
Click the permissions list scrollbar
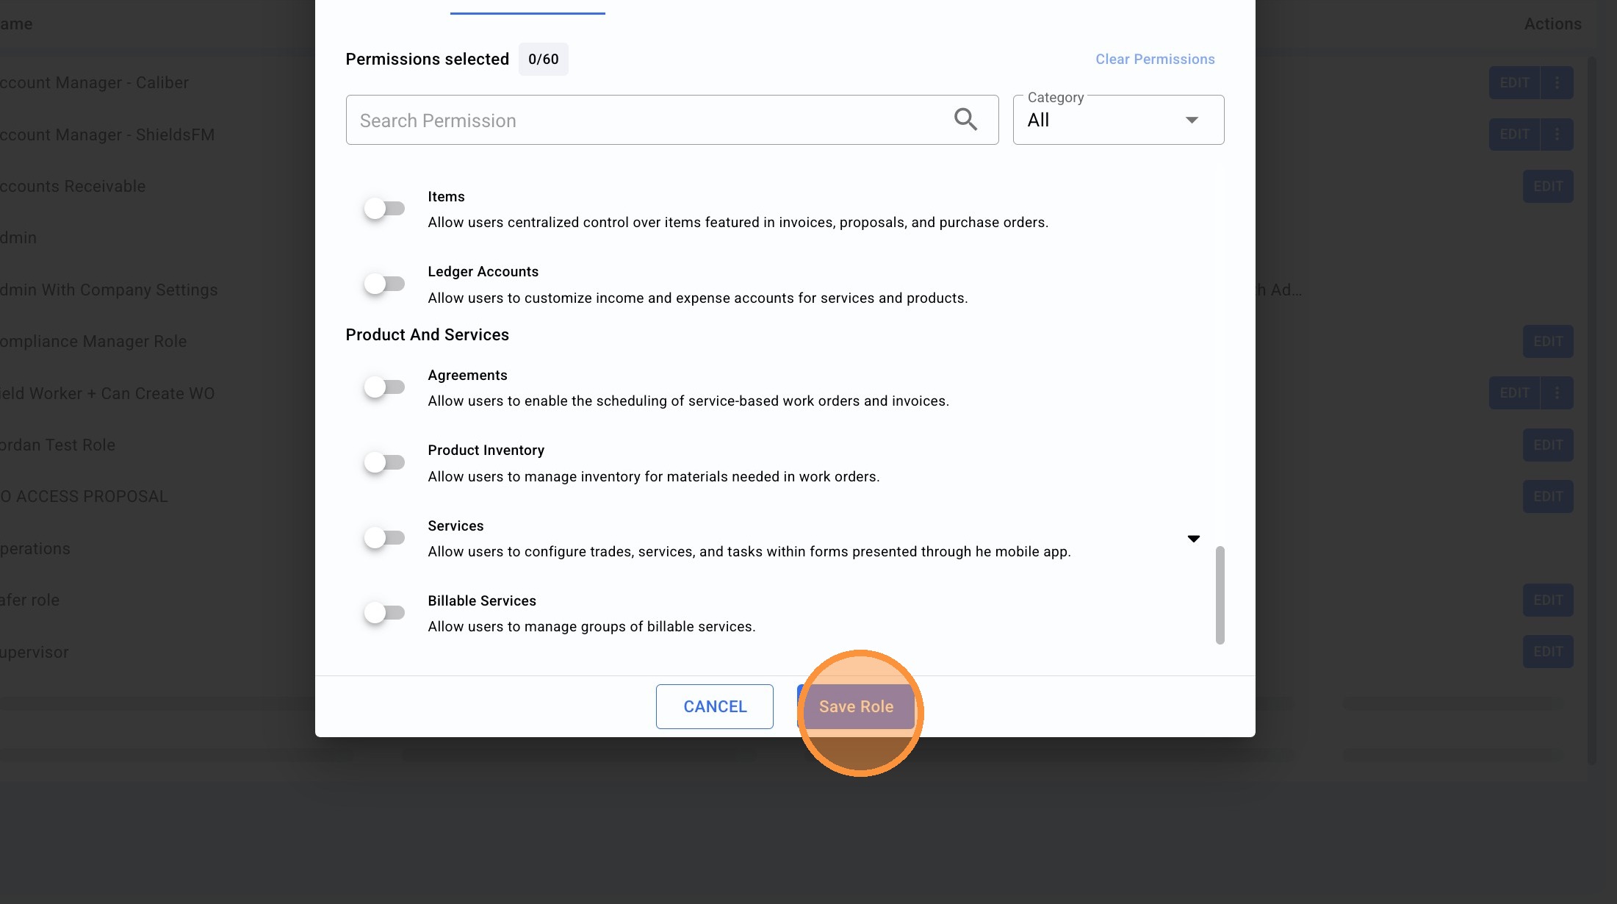pyautogui.click(x=1220, y=595)
